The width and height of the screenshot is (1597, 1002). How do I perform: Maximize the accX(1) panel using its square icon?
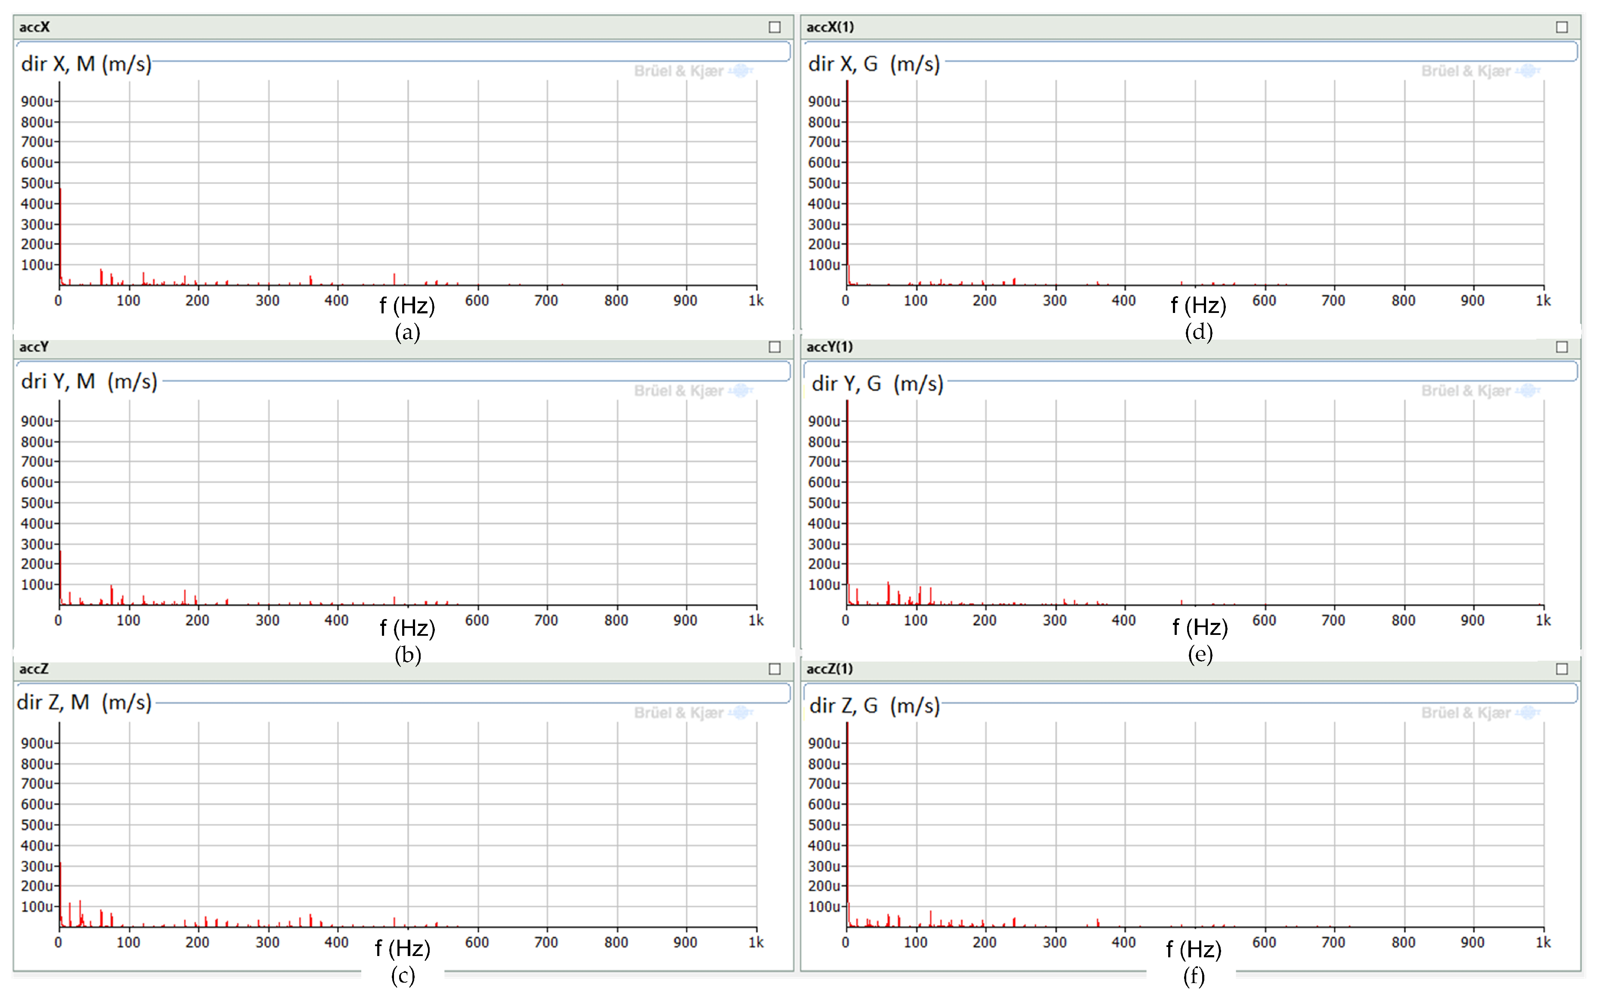pos(1562,27)
